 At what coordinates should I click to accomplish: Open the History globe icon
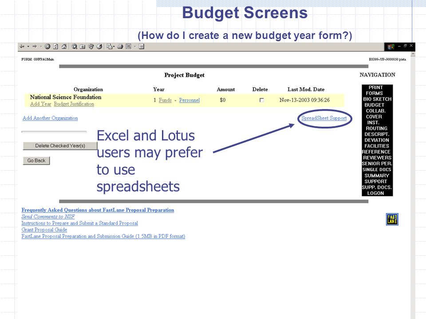99,47
